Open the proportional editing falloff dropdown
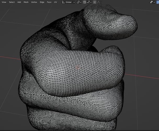 point(99,2)
